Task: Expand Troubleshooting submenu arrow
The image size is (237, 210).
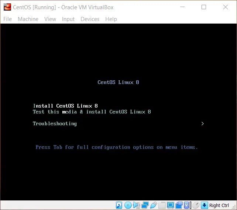Action: coord(203,123)
